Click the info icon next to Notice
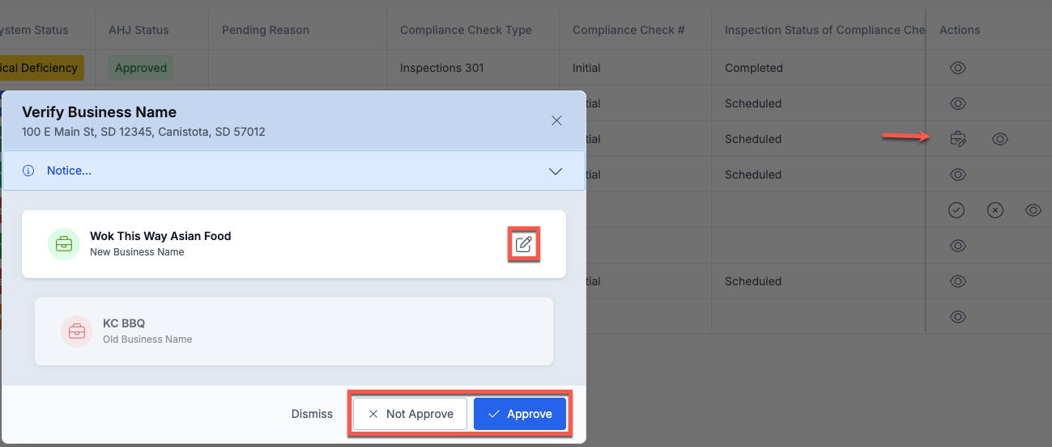The width and height of the screenshot is (1052, 447). click(x=28, y=171)
